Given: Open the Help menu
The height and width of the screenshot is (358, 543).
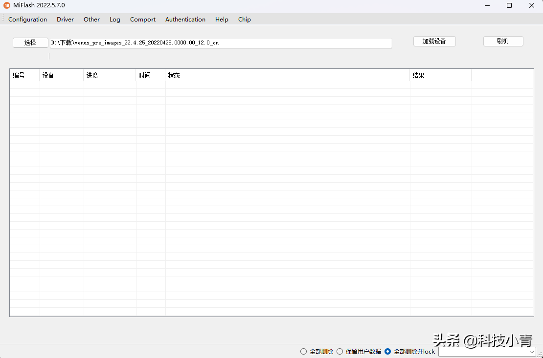Looking at the screenshot, I should (221, 19).
